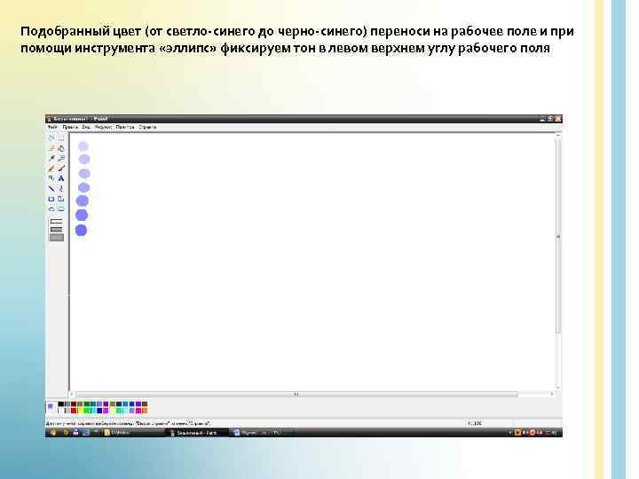Screen dimensions: 639x479
Task: Select the Eraser tool
Action: pos(51,148)
